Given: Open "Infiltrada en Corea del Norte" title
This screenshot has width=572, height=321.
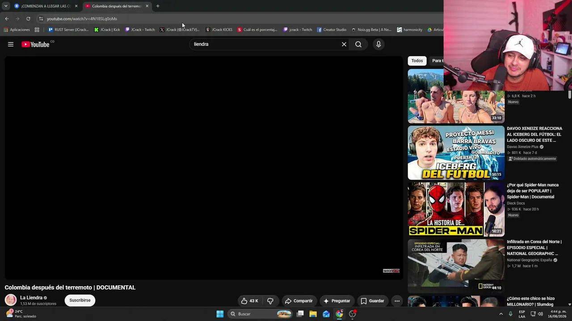Looking at the screenshot, I should [534, 247].
